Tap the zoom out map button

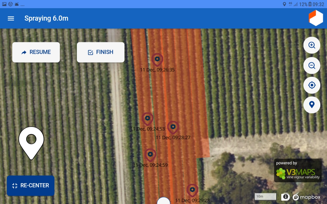312,66
